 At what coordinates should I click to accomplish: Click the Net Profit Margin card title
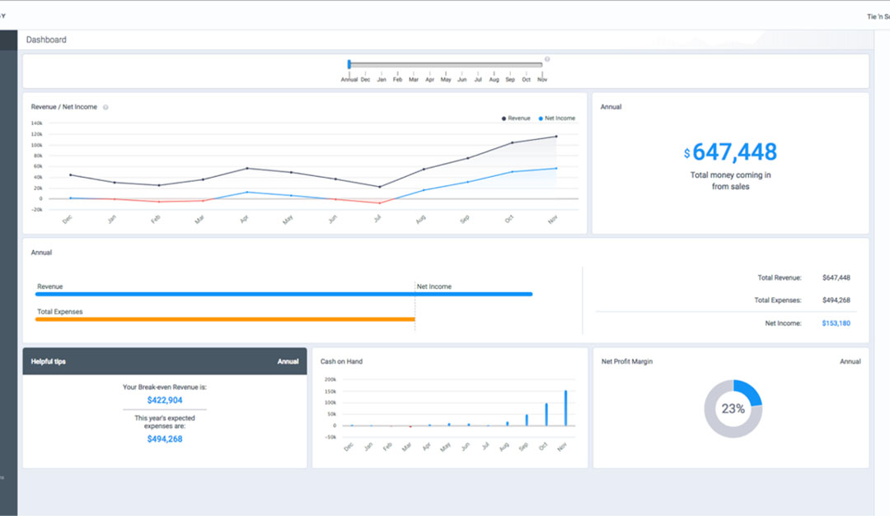pos(627,362)
